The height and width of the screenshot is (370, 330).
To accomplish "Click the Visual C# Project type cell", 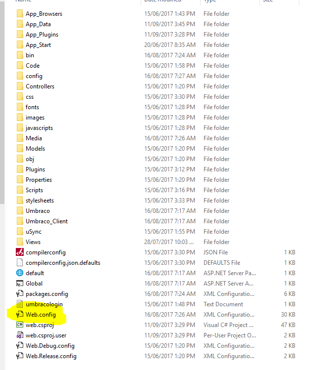I will click(x=229, y=325).
